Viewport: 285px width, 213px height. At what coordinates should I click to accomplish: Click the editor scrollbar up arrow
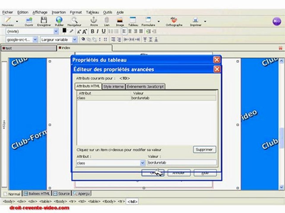click(x=281, y=61)
